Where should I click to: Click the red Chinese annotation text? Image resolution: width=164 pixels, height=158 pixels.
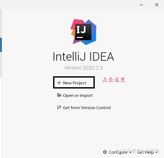click(x=113, y=80)
